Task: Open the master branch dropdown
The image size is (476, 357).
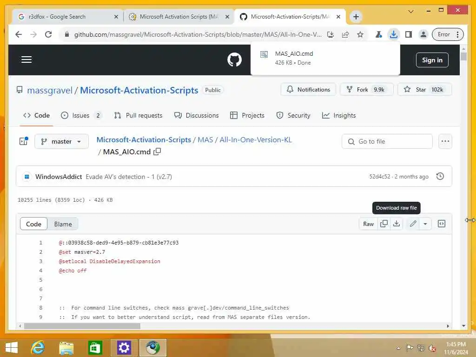Action: 62,141
